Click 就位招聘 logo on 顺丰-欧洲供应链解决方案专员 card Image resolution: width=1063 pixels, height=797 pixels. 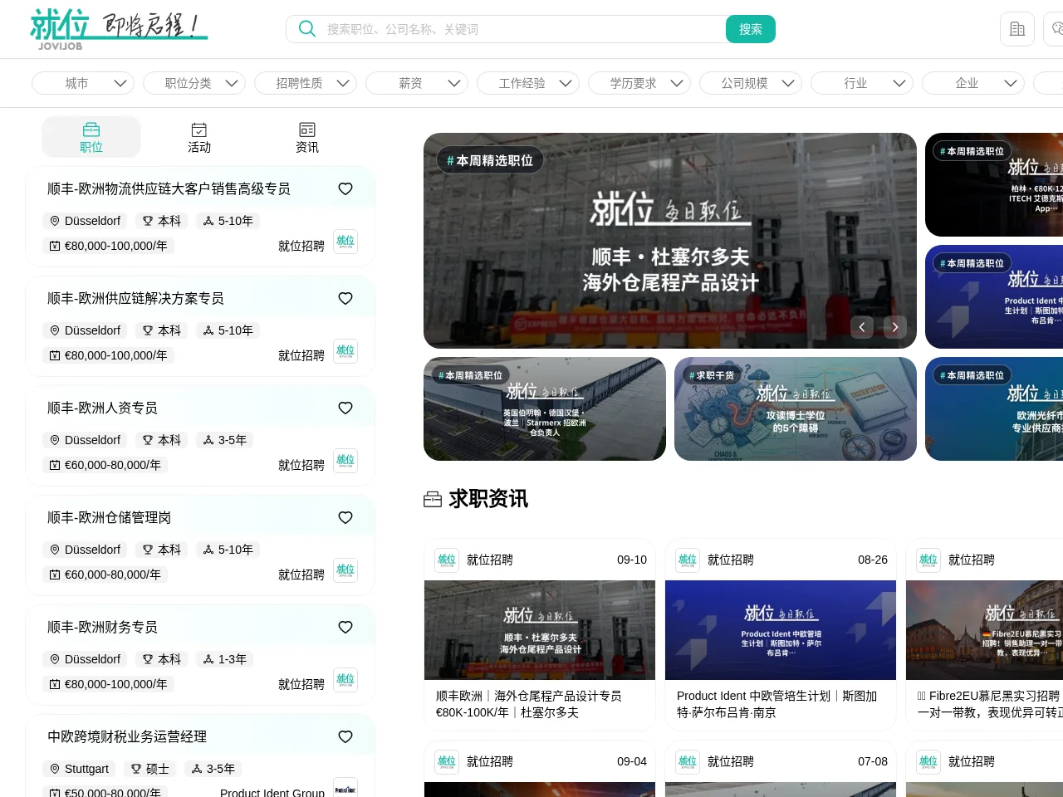[345, 351]
